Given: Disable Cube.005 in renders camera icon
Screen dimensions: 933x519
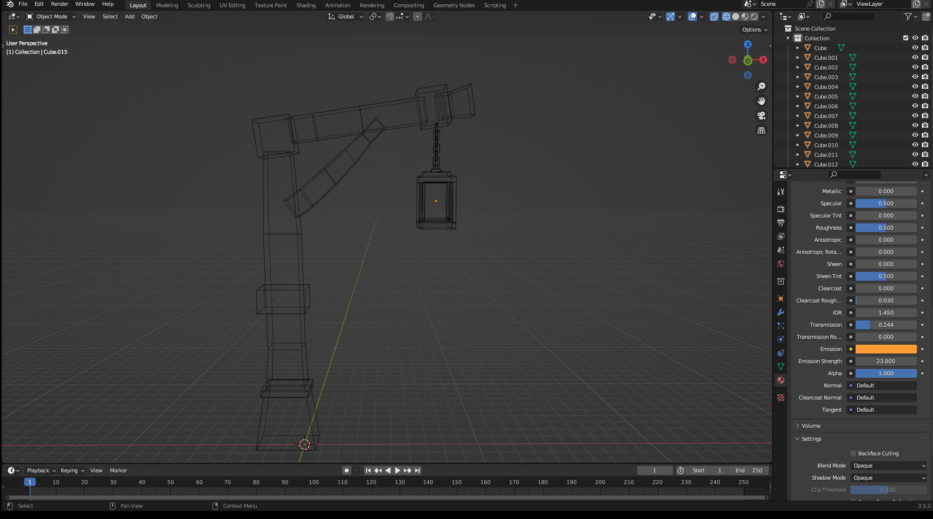Looking at the screenshot, I should pyautogui.click(x=925, y=96).
